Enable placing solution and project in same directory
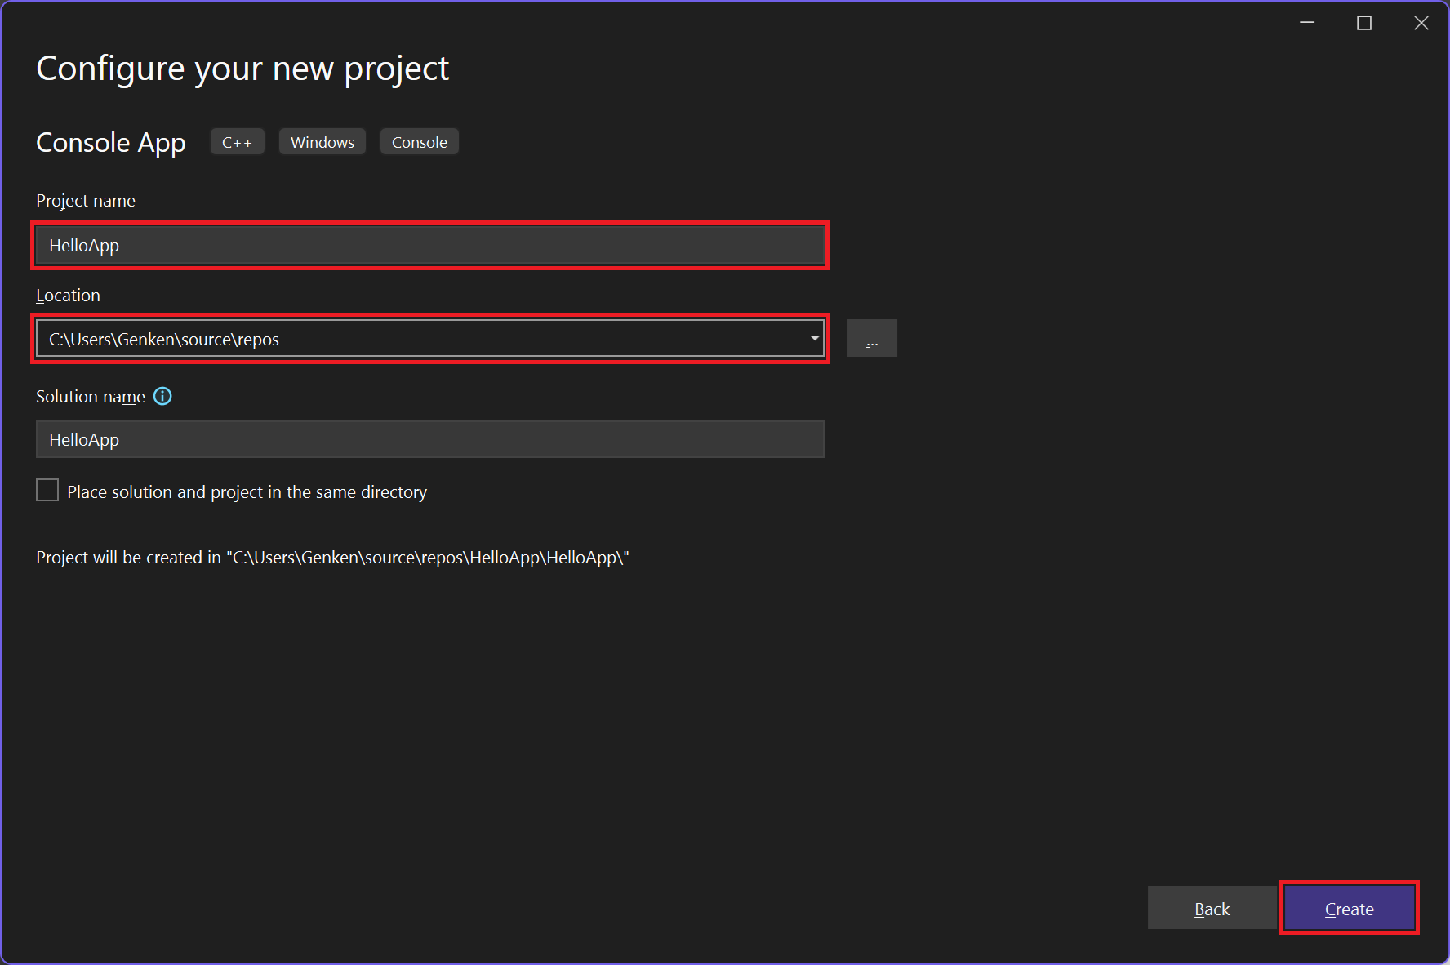1450x965 pixels. click(47, 490)
